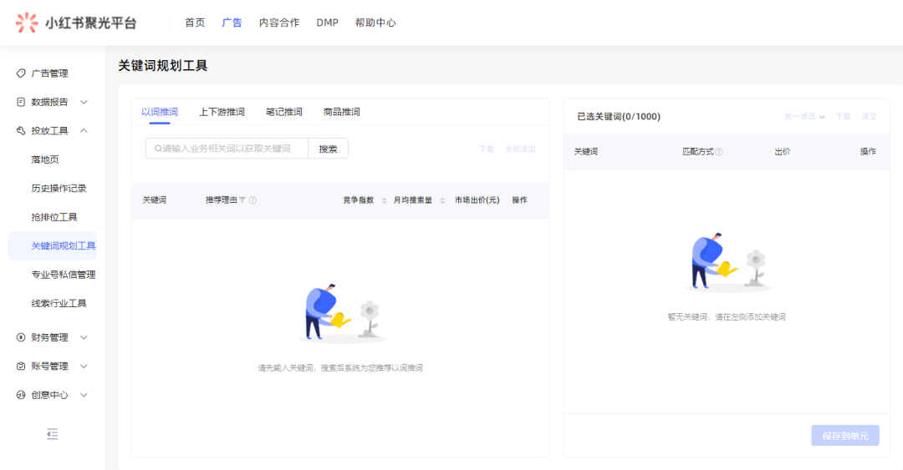903x470 pixels.
Task: Click the 市场出价(元) column header
Action: pyautogui.click(x=477, y=200)
